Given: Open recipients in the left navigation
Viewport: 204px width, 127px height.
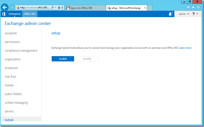Looking at the screenshot, I should point(11,33).
